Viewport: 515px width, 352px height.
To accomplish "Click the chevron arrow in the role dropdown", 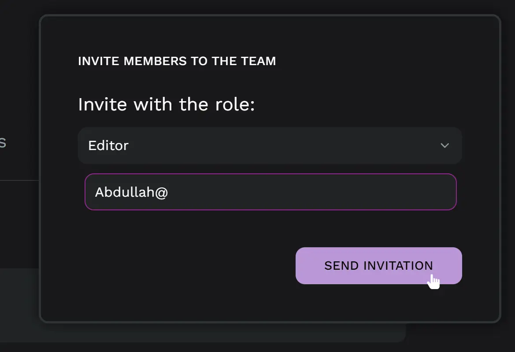I will pos(445,146).
